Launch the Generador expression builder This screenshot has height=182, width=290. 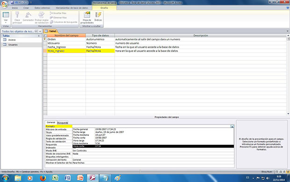[x=28, y=17]
